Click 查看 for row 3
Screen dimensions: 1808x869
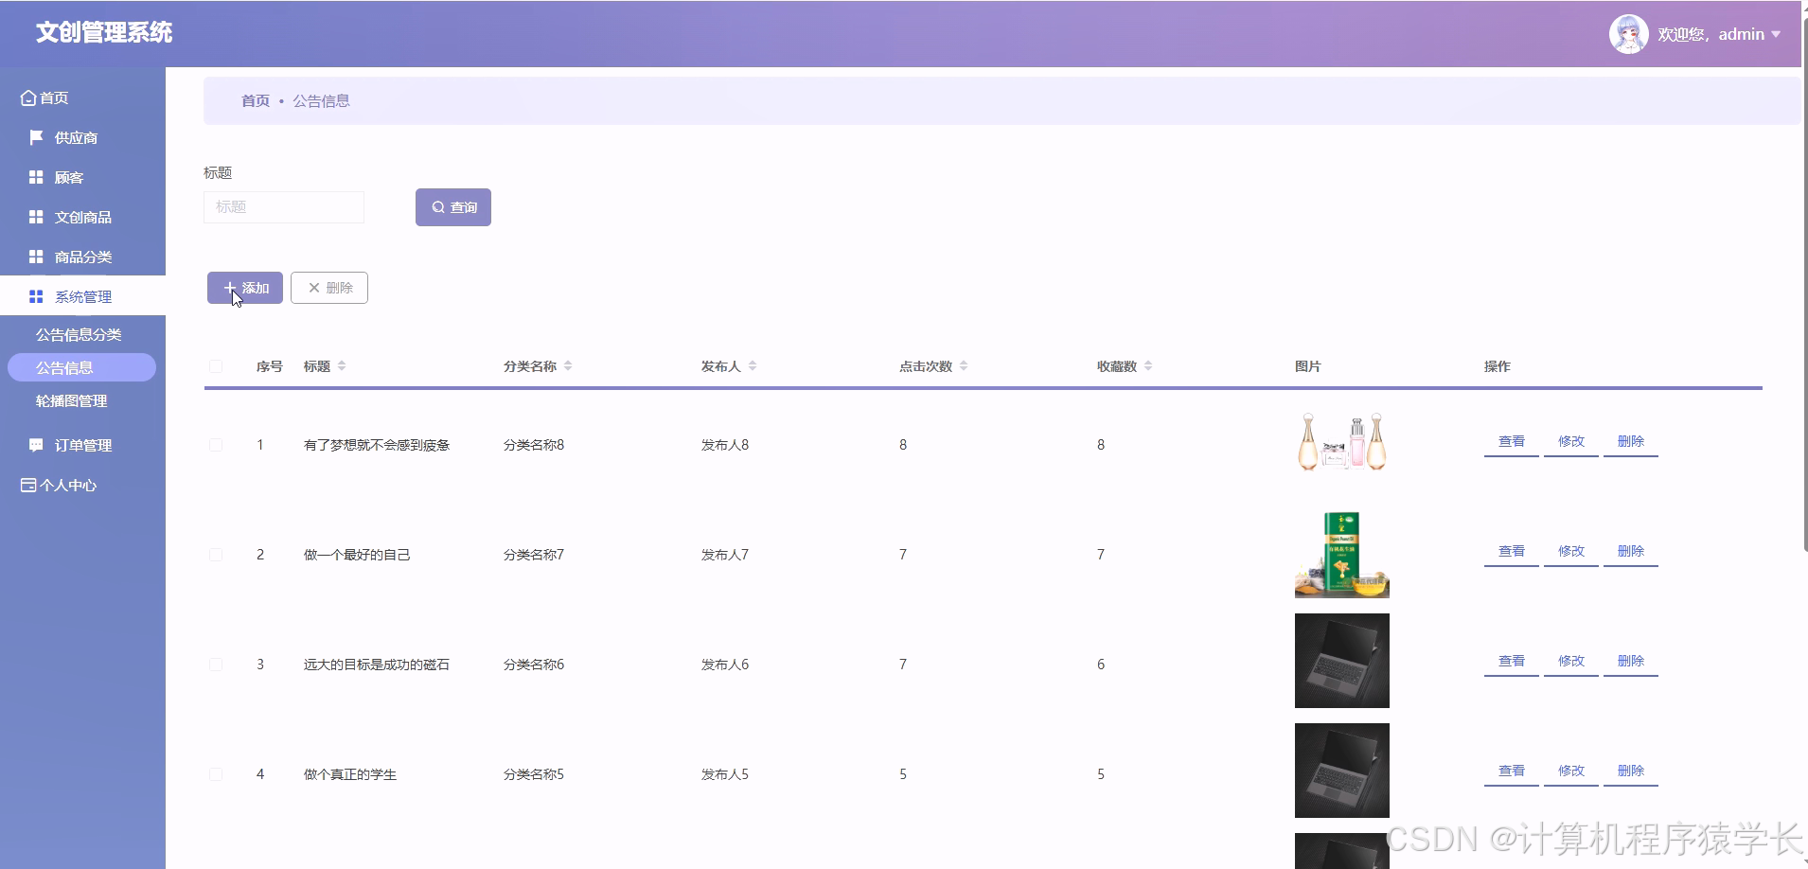(x=1512, y=662)
